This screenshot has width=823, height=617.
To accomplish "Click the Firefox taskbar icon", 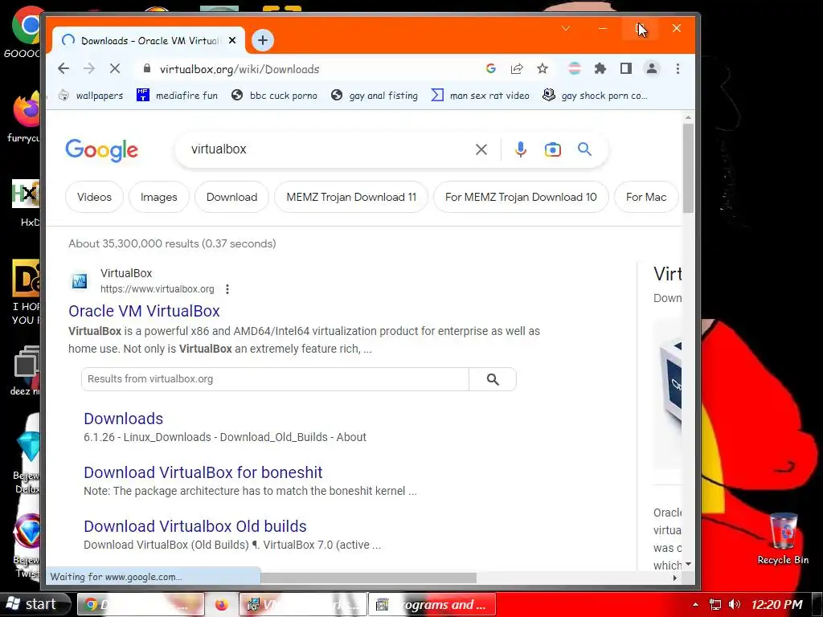I will [222, 605].
